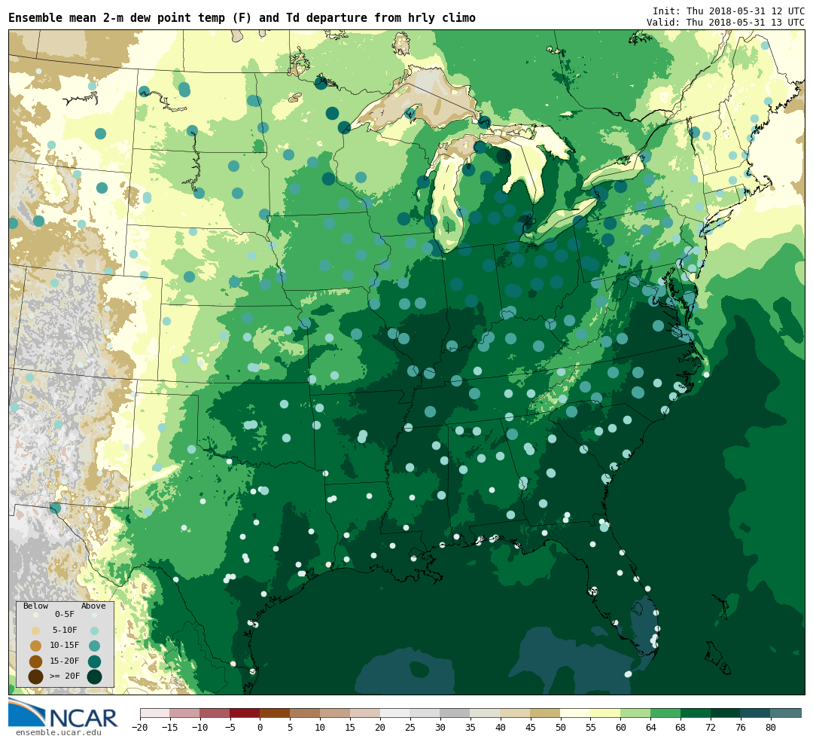Click the '10-15F' legend label
The image size is (813, 742).
tap(65, 645)
